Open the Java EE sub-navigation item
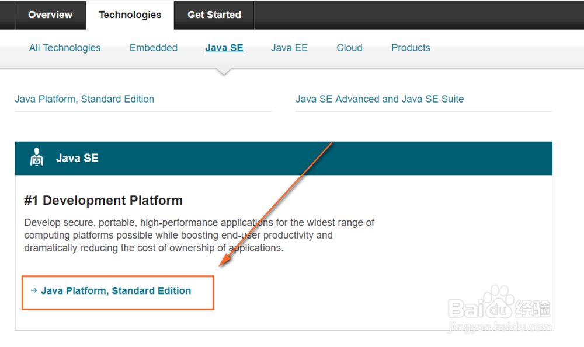This screenshot has height=347, width=584. tap(289, 48)
